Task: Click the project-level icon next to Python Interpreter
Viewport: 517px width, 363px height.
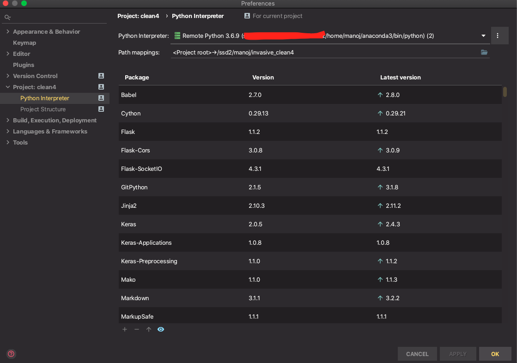Action: (x=101, y=98)
